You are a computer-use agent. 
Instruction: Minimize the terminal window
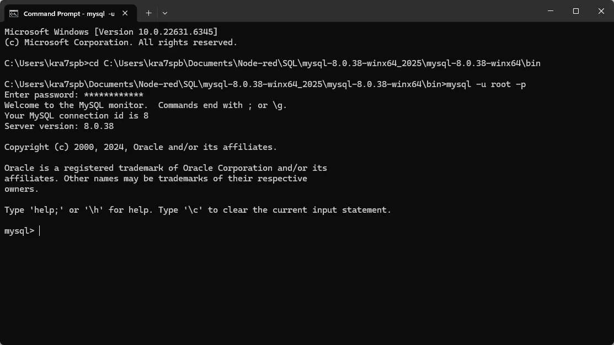coord(551,11)
